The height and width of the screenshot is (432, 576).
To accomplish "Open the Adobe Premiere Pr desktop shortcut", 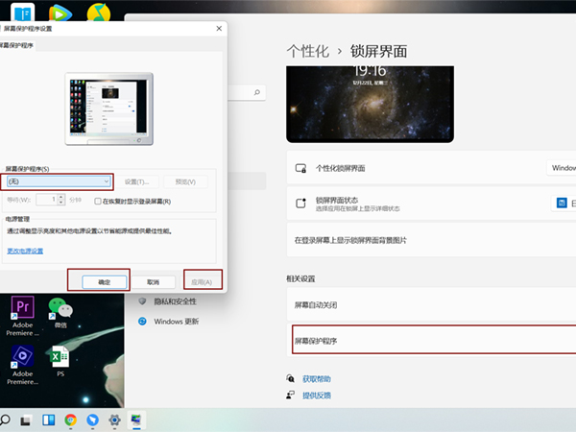I will (x=22, y=316).
